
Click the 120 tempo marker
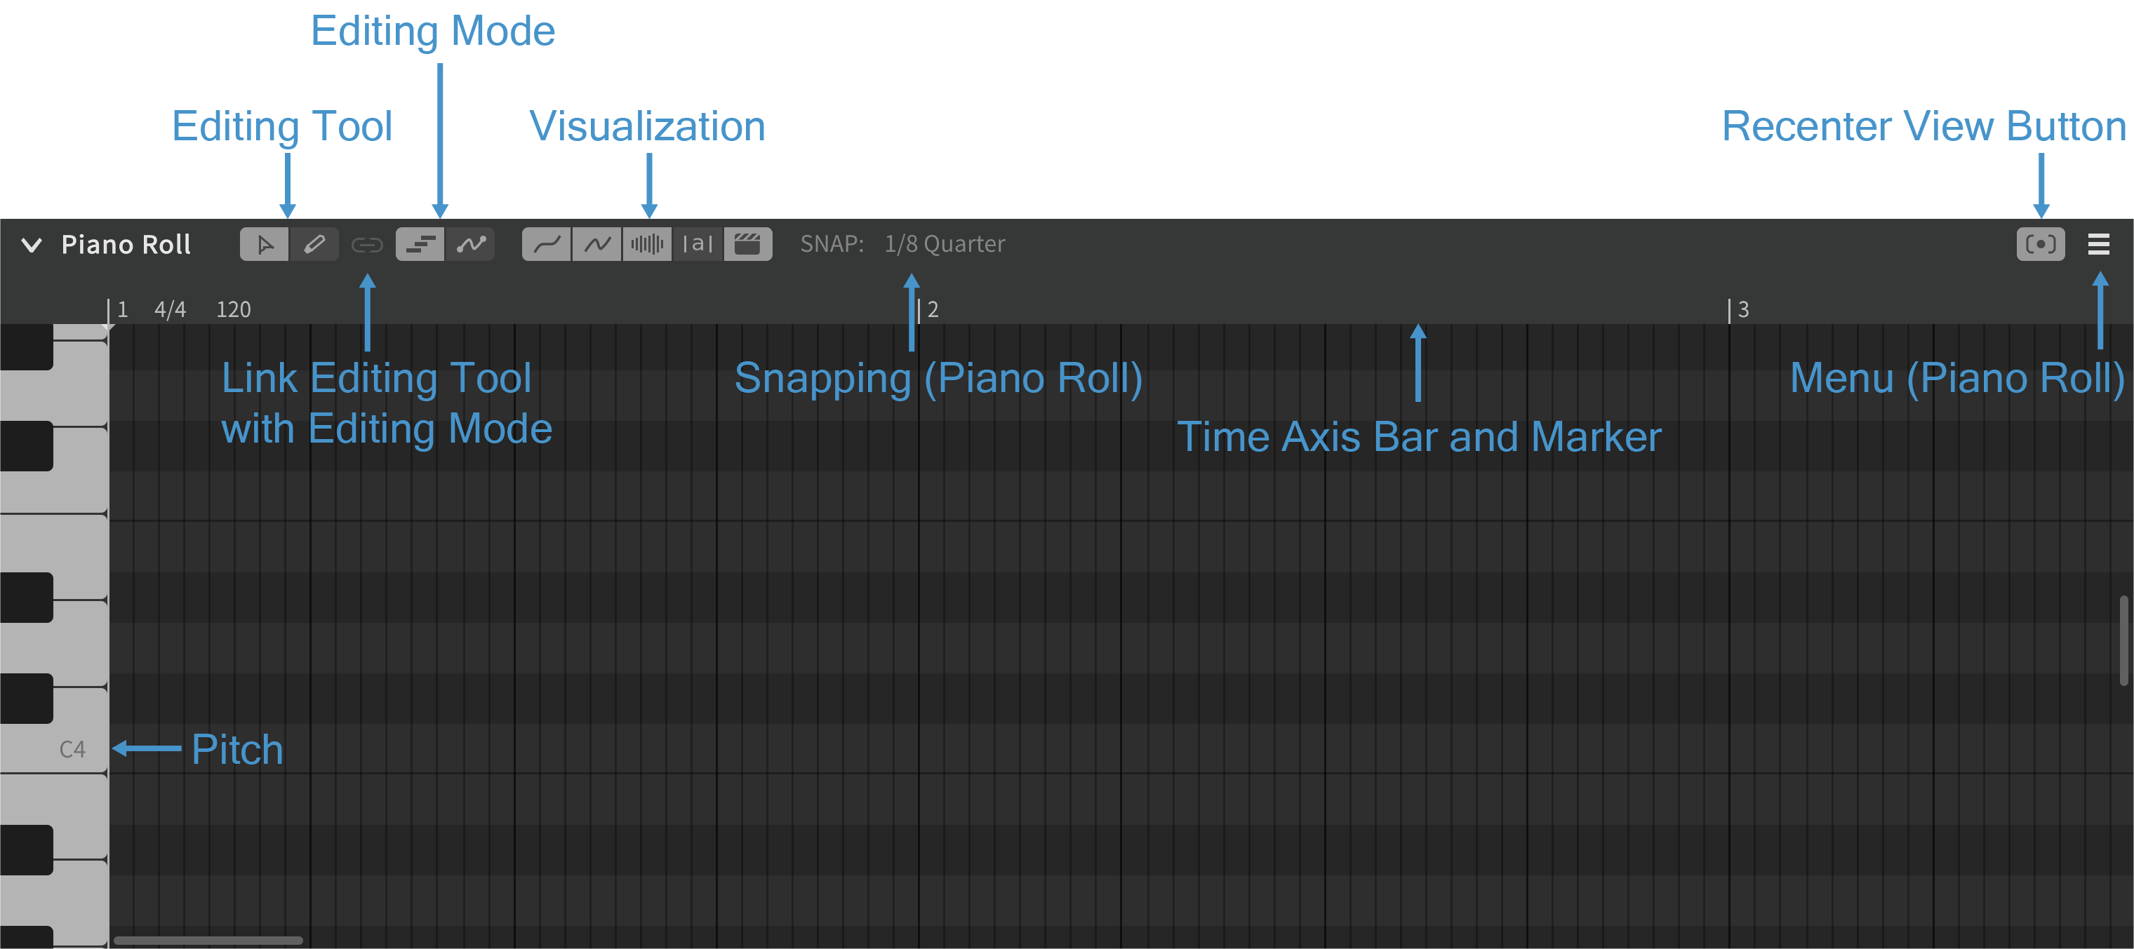pos(233,310)
